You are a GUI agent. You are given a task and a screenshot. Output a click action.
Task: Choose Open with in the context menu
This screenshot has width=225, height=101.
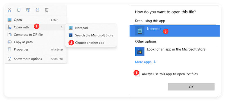(36, 27)
